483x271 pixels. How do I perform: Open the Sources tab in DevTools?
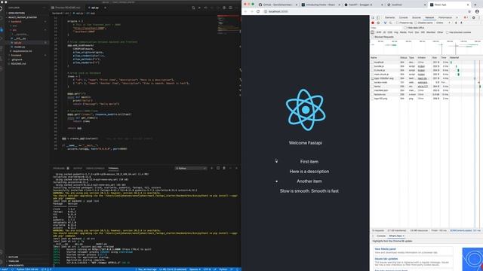[x=416, y=17]
